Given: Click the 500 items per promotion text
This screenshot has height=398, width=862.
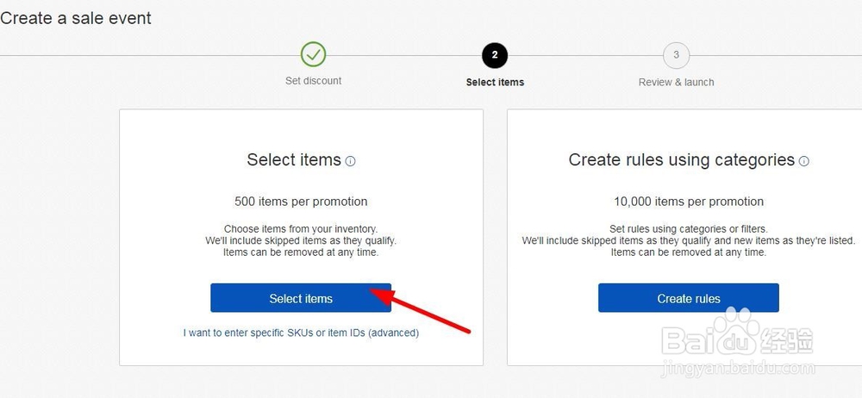Looking at the screenshot, I should pyautogui.click(x=301, y=202).
